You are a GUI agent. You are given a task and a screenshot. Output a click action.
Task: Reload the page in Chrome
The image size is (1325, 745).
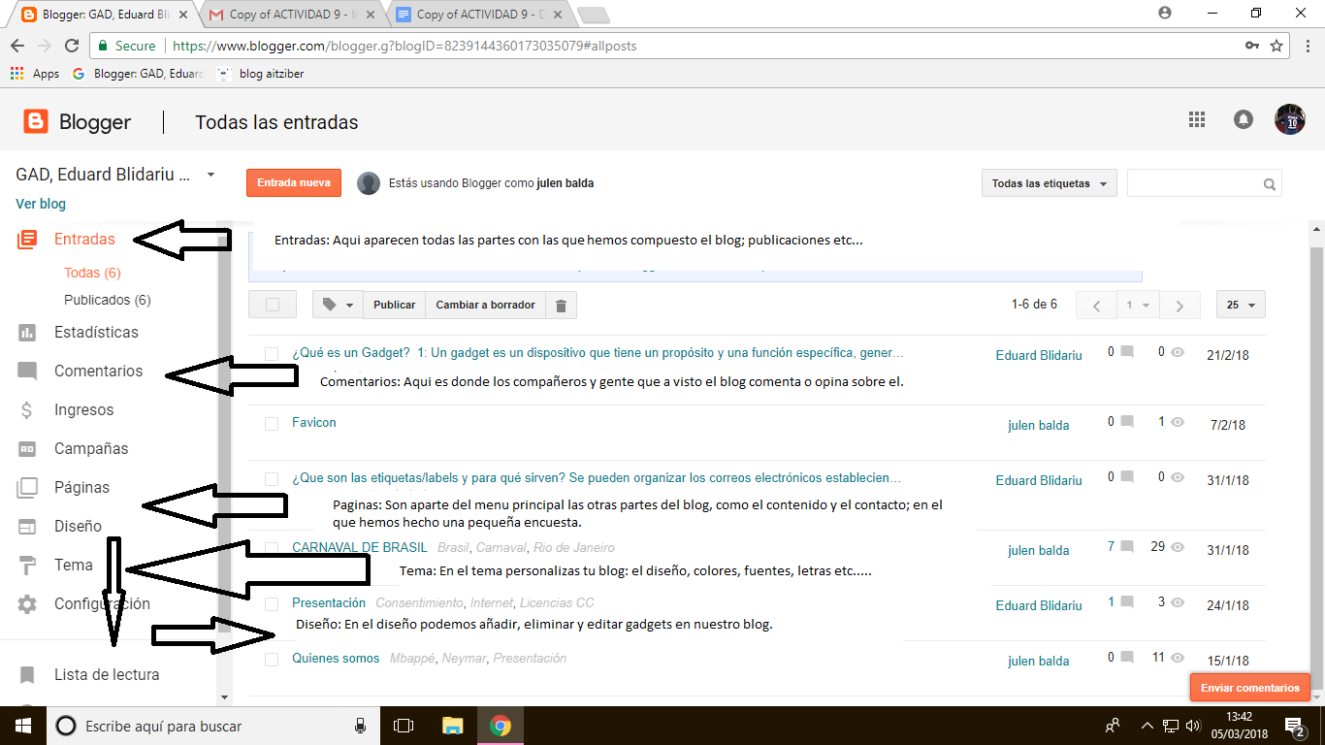(x=71, y=46)
